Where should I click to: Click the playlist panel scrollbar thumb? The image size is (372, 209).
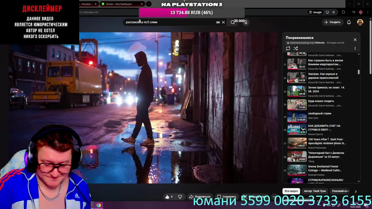(x=359, y=72)
